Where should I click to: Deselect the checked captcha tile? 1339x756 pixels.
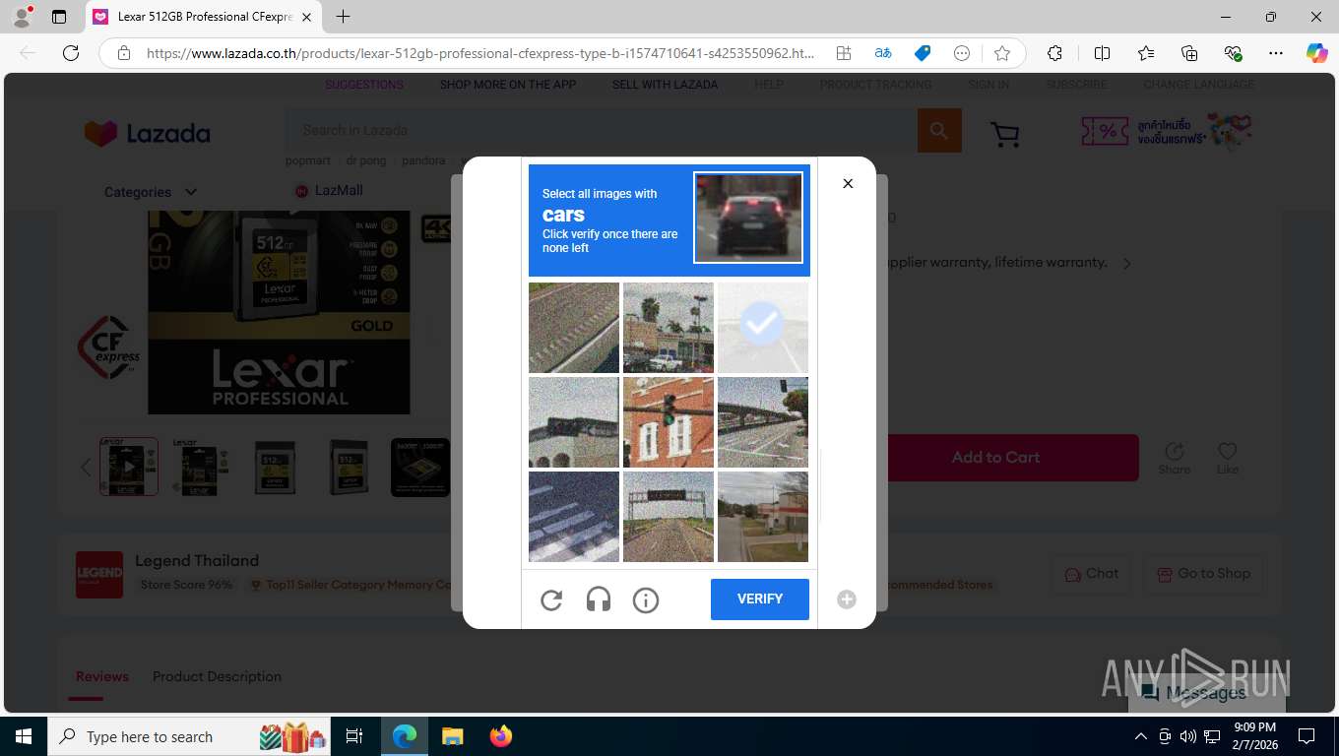763,328
